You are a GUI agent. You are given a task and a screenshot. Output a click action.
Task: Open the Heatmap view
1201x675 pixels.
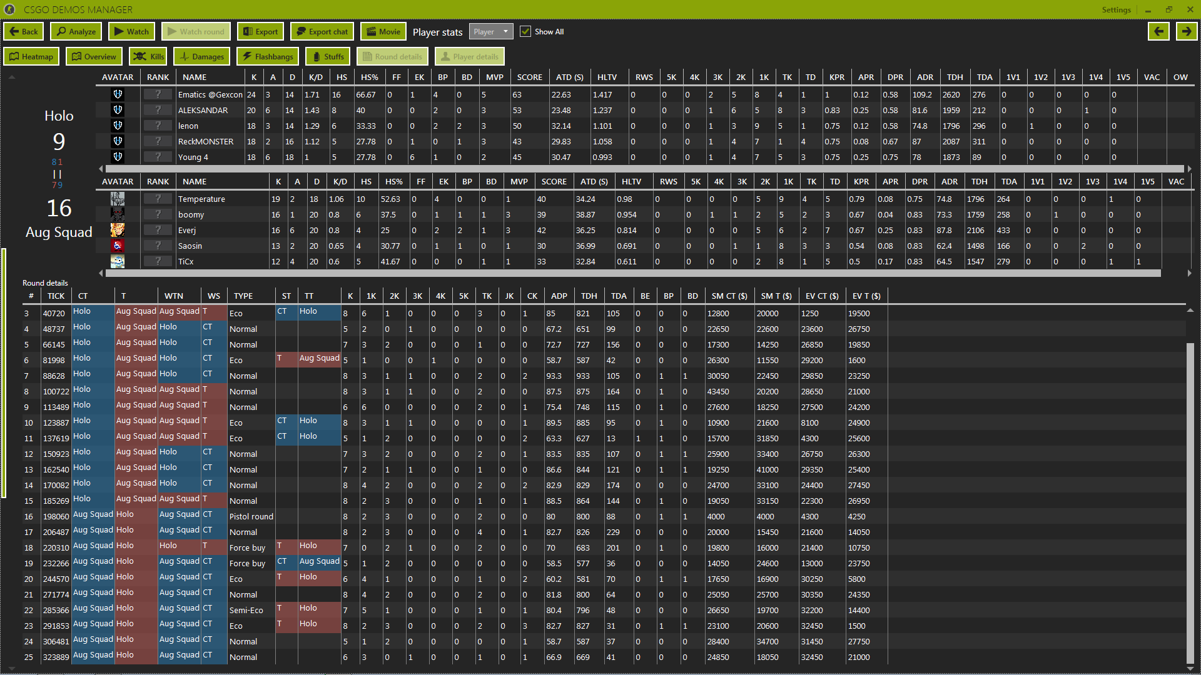31,56
